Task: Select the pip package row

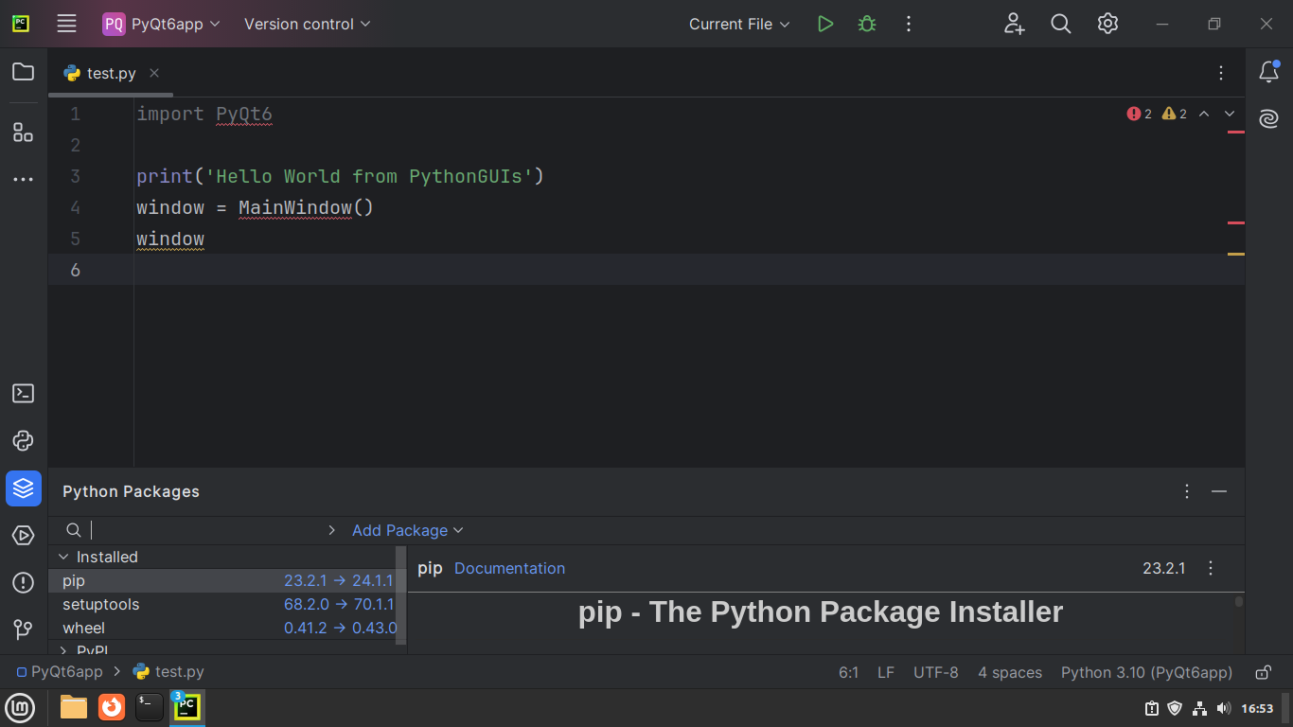Action: coord(223,580)
